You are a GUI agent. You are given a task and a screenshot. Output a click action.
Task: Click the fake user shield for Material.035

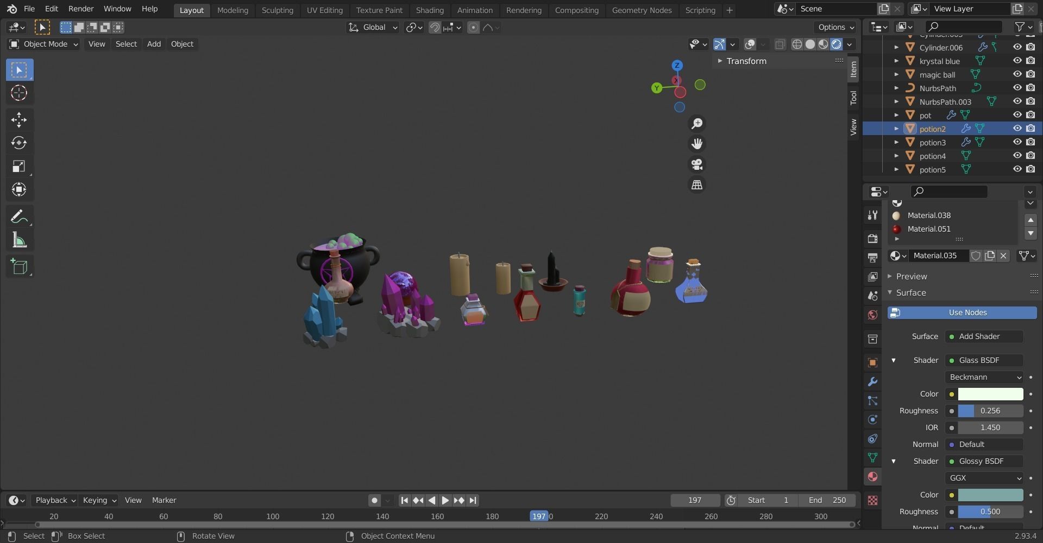point(976,256)
